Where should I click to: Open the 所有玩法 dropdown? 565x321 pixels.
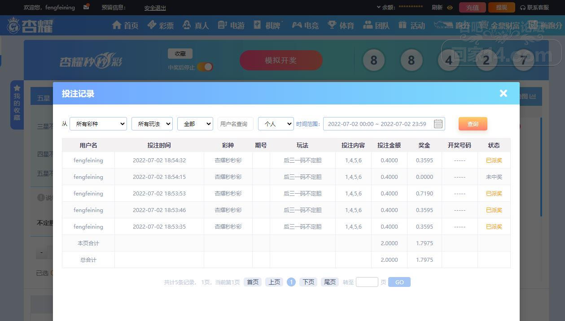(x=152, y=124)
